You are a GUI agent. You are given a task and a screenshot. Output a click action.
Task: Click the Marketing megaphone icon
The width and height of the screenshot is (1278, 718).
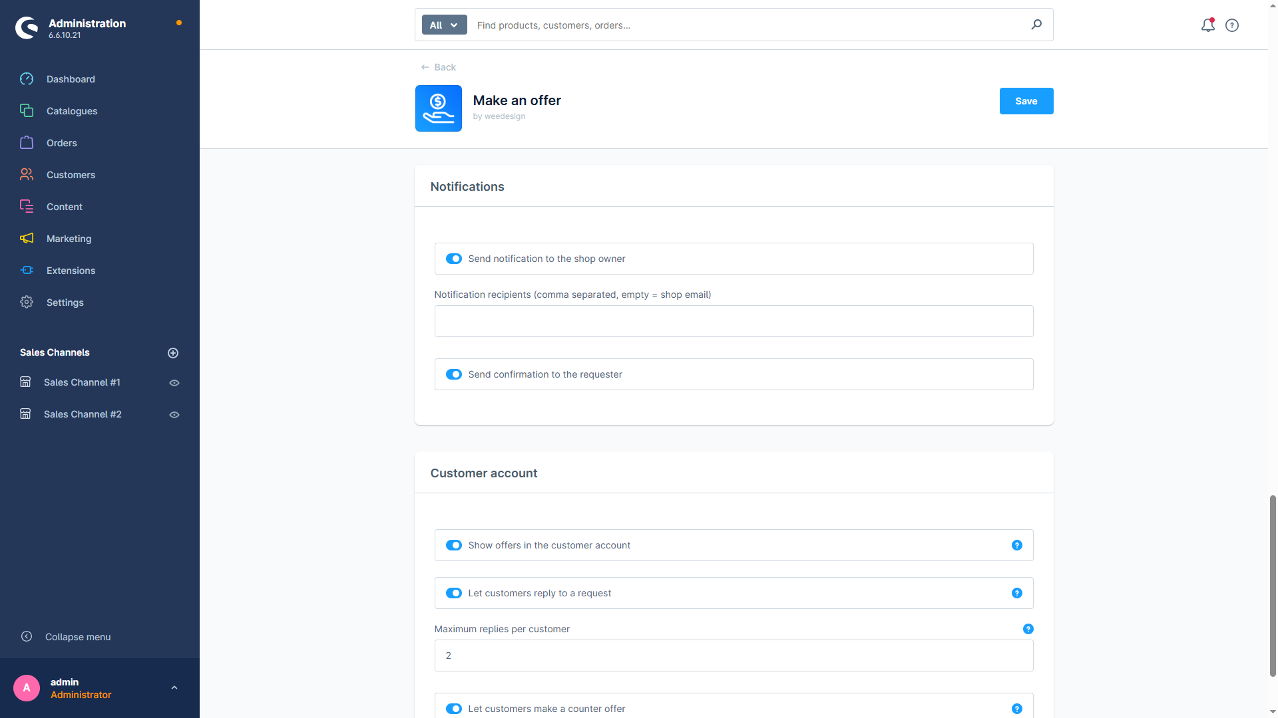pos(27,239)
